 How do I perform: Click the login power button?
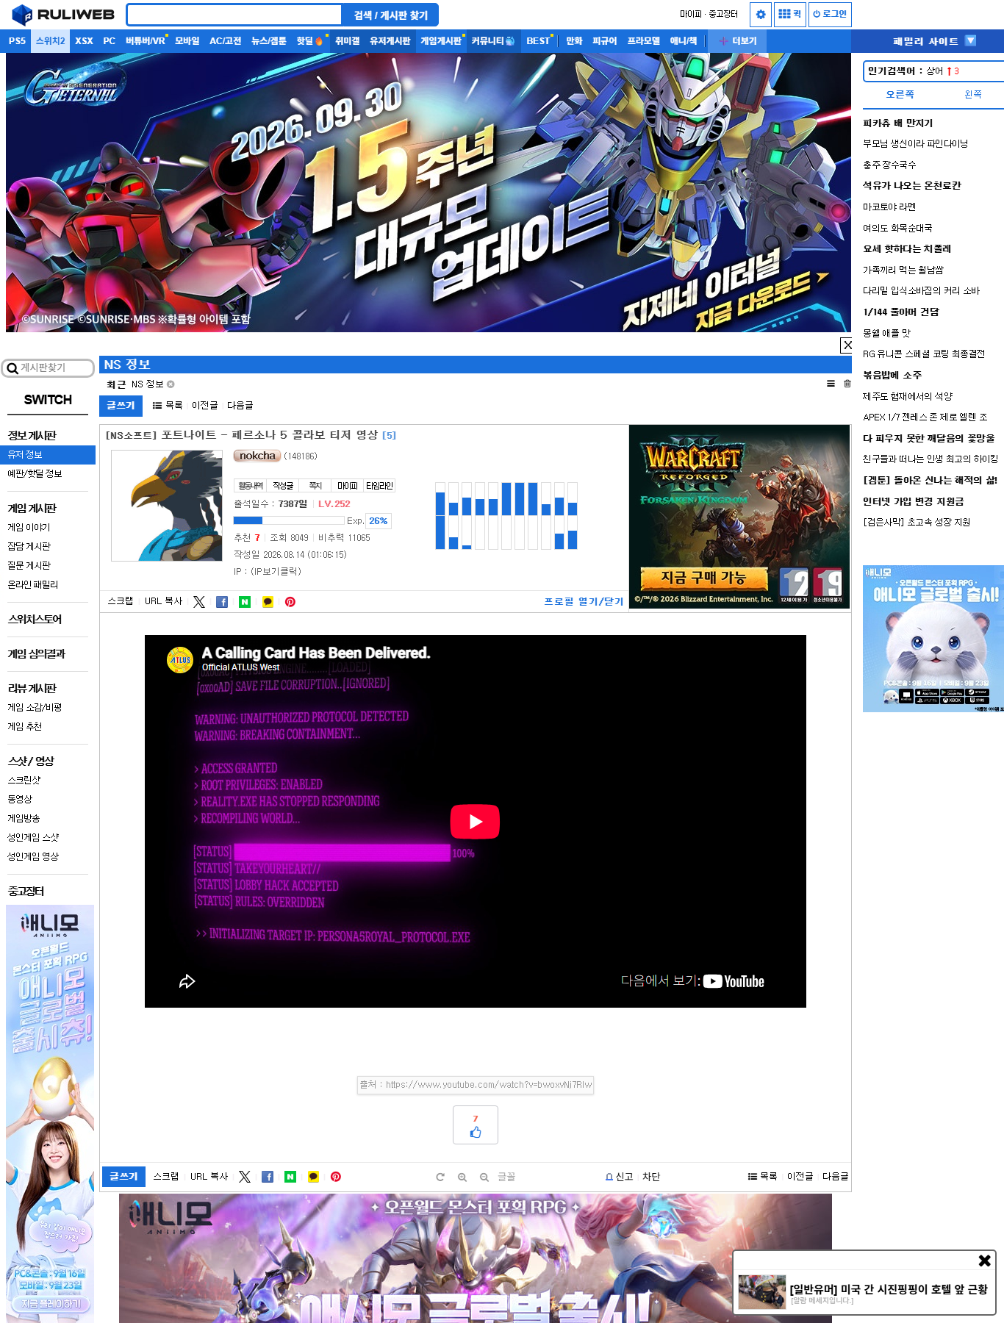coord(830,15)
